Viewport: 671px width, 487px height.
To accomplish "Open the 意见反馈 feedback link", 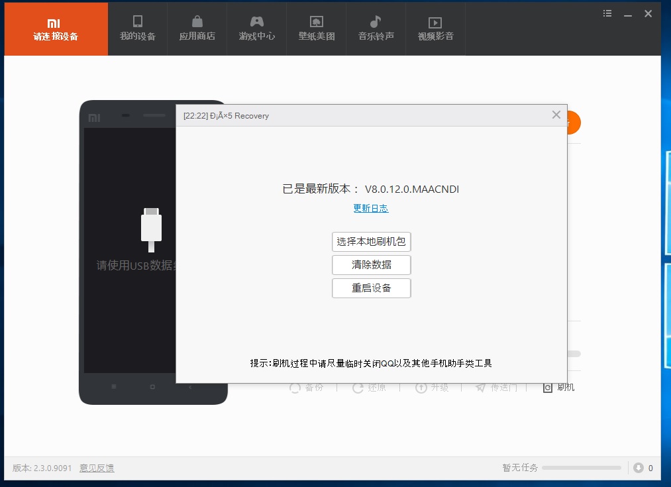I will point(97,468).
